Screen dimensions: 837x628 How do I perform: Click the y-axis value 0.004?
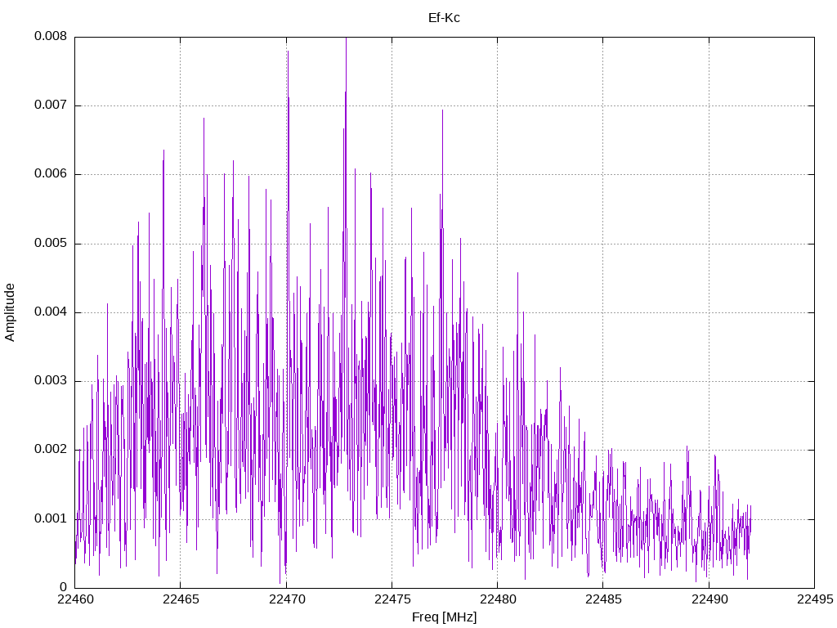pos(51,312)
